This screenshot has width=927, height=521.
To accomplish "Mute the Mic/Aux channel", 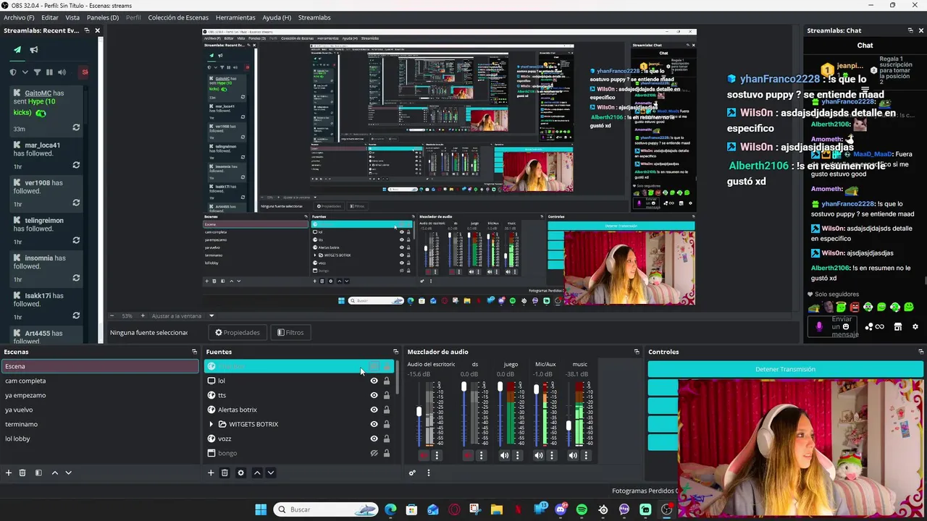I will tap(538, 455).
